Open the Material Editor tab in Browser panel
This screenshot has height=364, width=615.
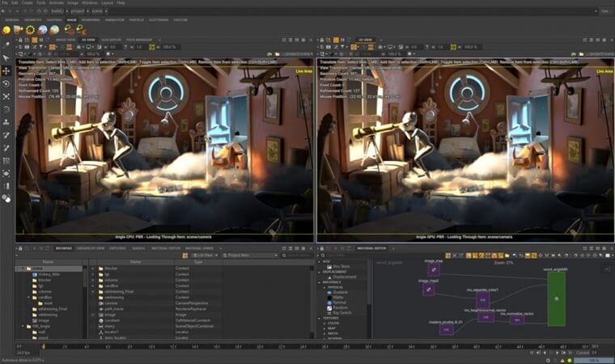pos(166,248)
